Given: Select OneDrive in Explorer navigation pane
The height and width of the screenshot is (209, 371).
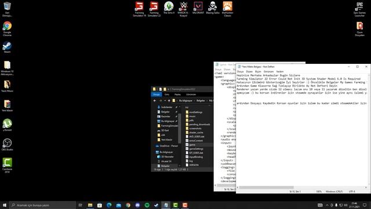Looking at the screenshot, I should (x=169, y=146).
